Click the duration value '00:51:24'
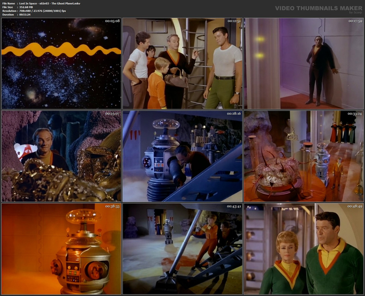Screen dimensions: 365x296 pos(25,14)
